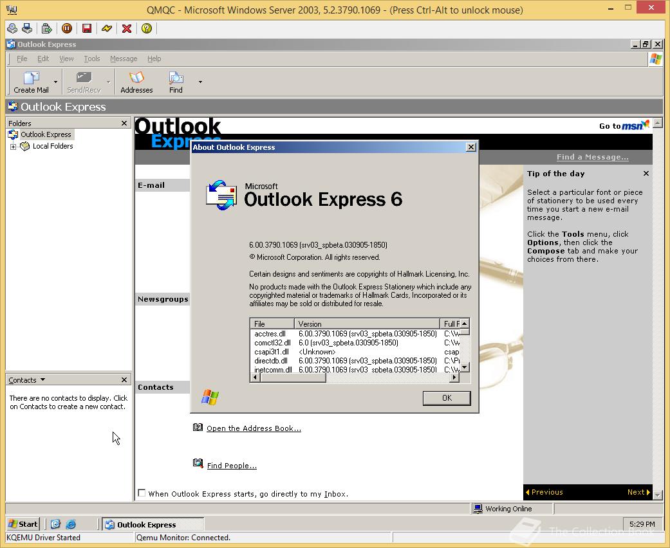Click the Send/Recv toolbar button
The image size is (670, 548).
tap(84, 82)
